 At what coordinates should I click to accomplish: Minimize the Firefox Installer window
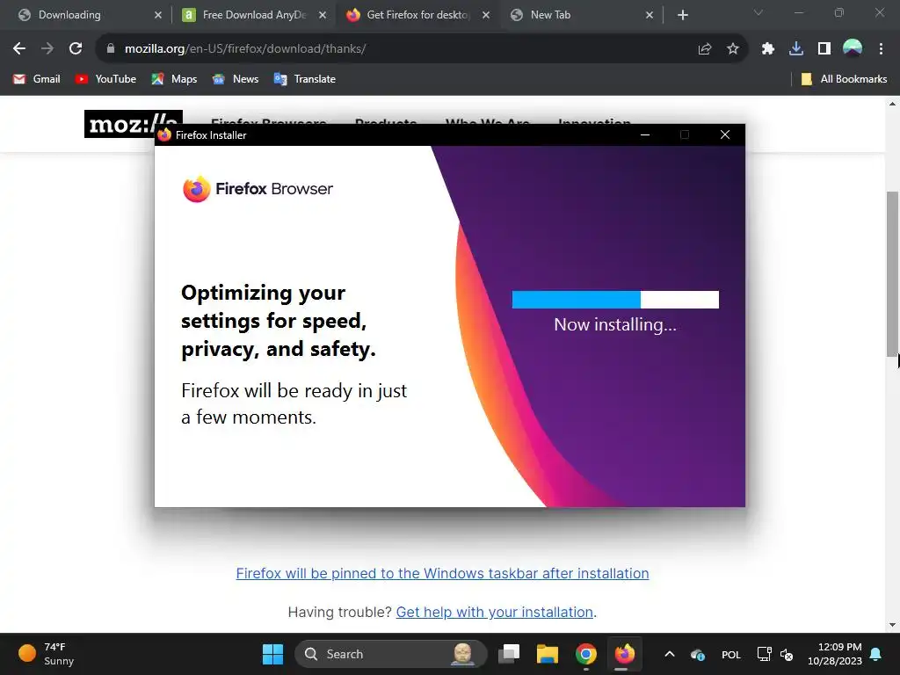[645, 134]
